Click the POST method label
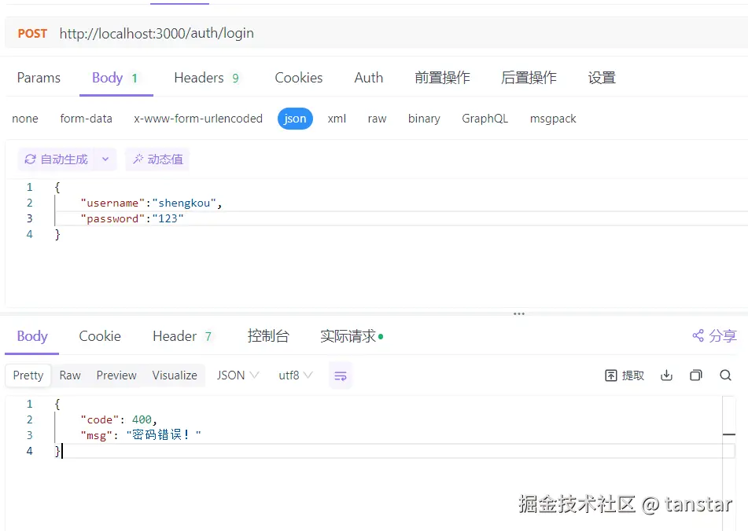 pos(32,33)
